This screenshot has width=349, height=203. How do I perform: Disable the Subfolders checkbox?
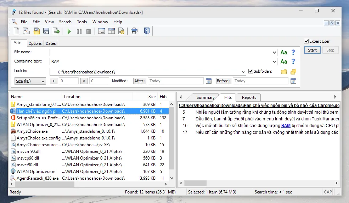251,71
